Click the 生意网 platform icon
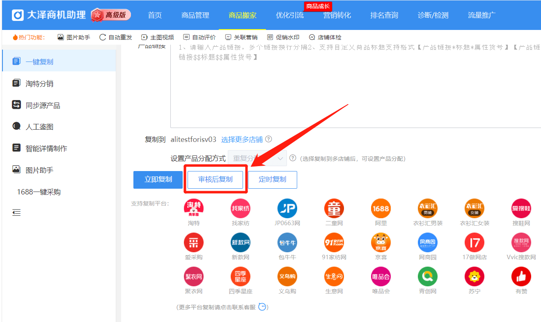Screen dimensions: 541x322 pyautogui.click(x=334, y=276)
